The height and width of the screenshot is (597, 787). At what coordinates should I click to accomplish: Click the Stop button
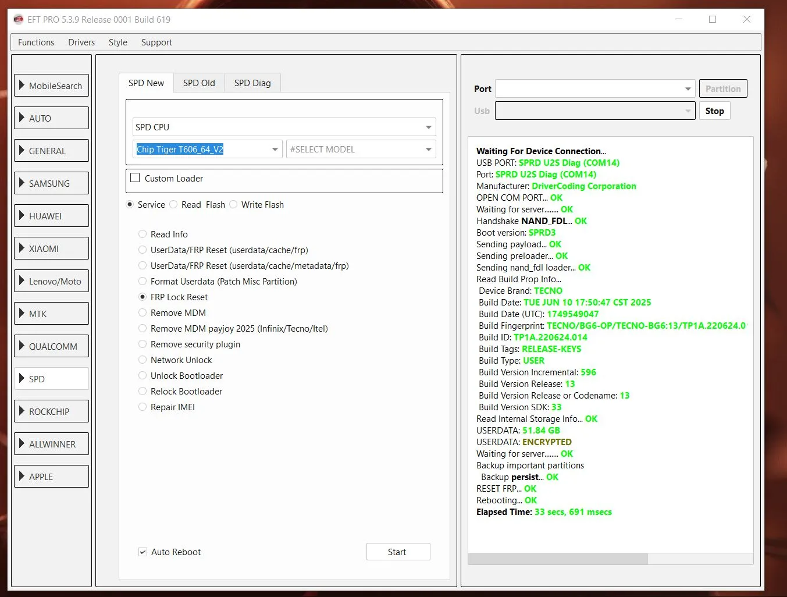point(714,111)
